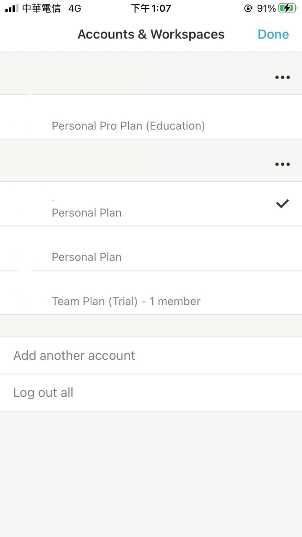Switch to the Team Plan (Trial) workspace
This screenshot has height=537, width=302.
click(126, 301)
